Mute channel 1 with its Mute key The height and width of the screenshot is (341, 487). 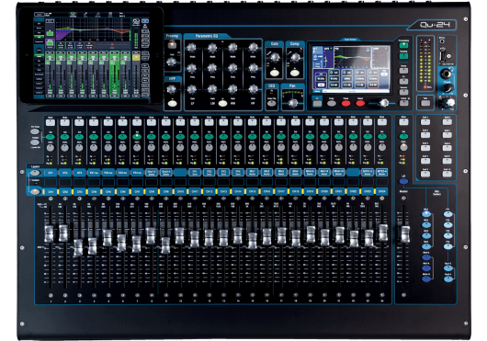[x=51, y=122]
